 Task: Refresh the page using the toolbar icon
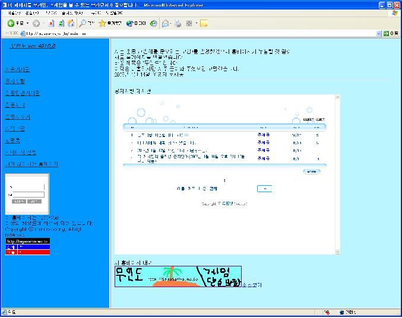pos(61,23)
